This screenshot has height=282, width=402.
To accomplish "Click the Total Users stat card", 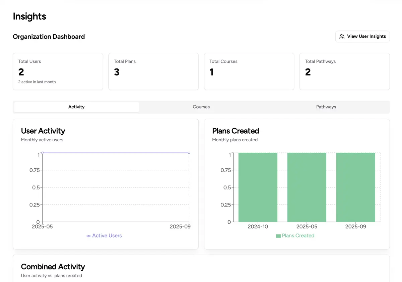I will click(58, 71).
